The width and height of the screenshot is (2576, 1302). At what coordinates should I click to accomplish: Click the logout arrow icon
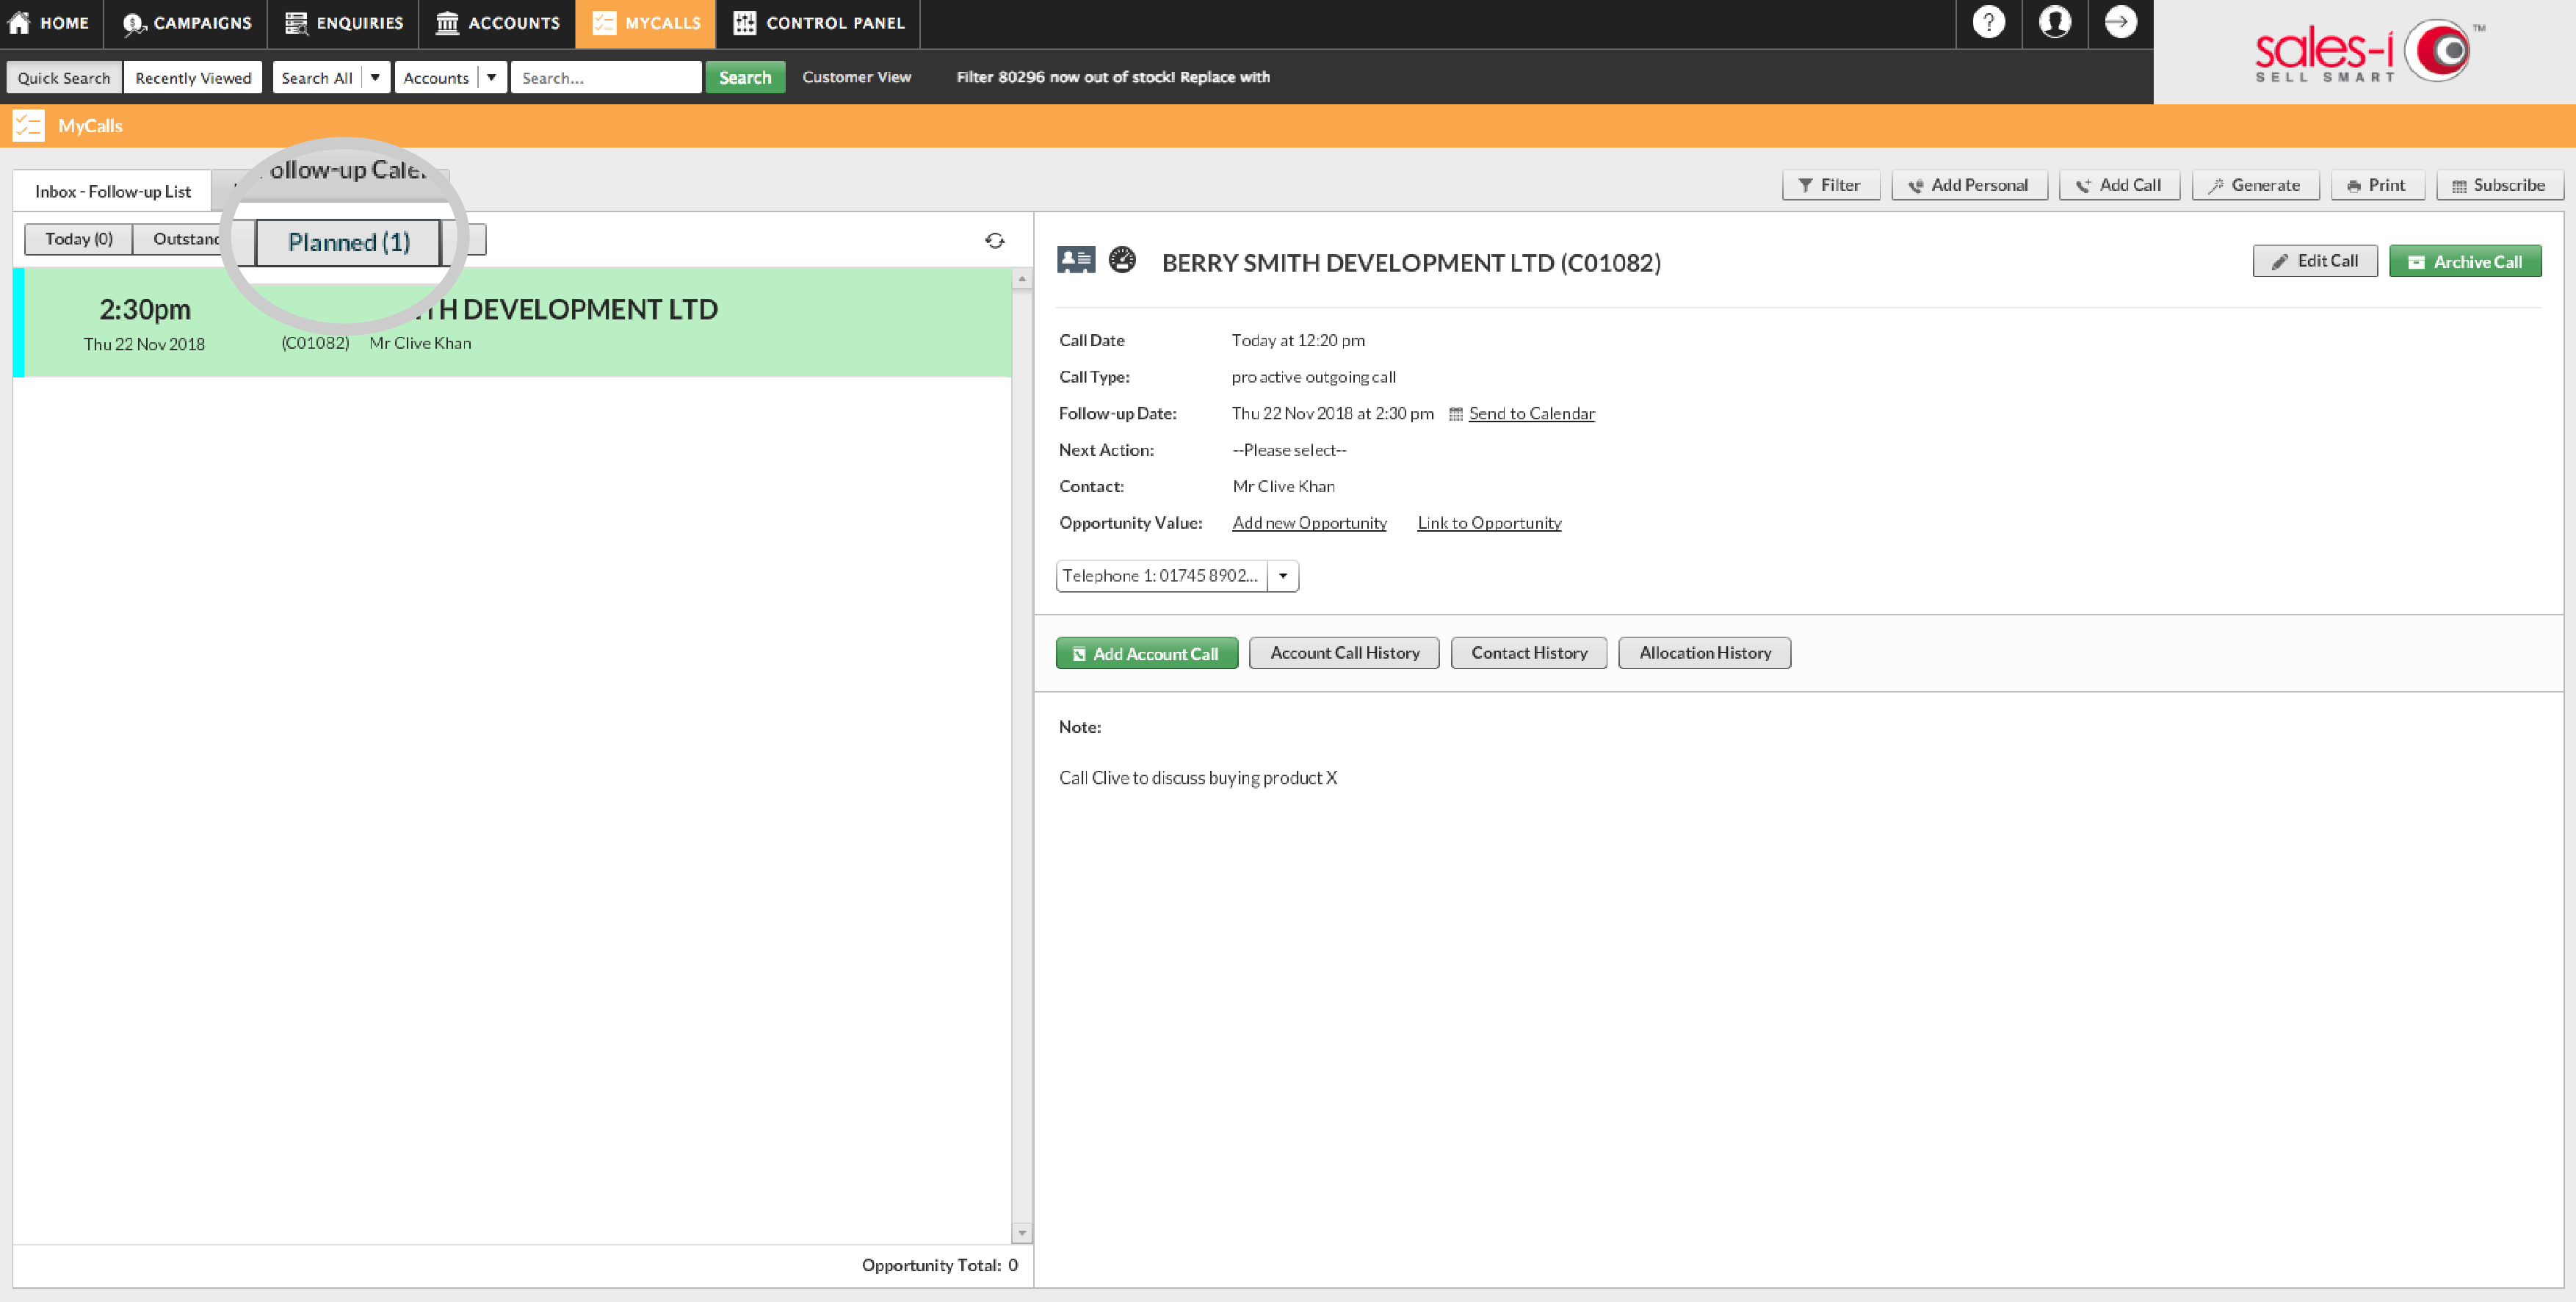(2121, 22)
